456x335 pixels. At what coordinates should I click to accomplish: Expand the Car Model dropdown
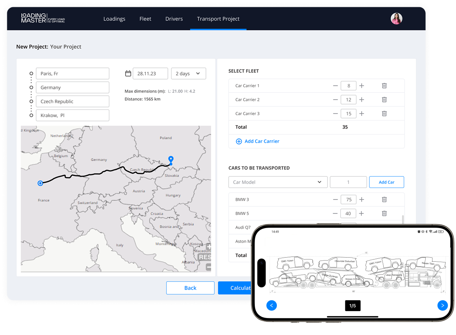click(278, 182)
